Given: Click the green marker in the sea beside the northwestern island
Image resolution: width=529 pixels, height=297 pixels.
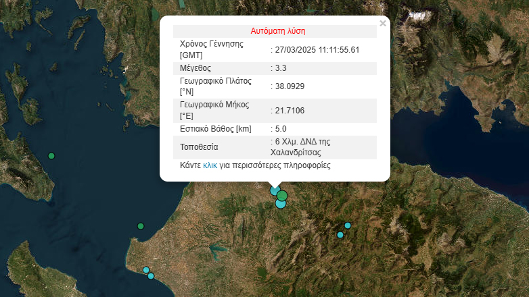Looking at the screenshot, I should (x=51, y=157).
